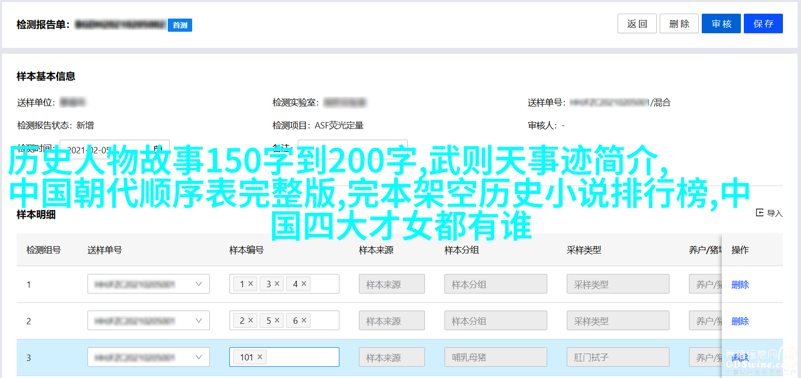Viewport: 801px width, 378px height.
Task: Click 检测项目 value ASF荧光定量
Action: coord(339,126)
